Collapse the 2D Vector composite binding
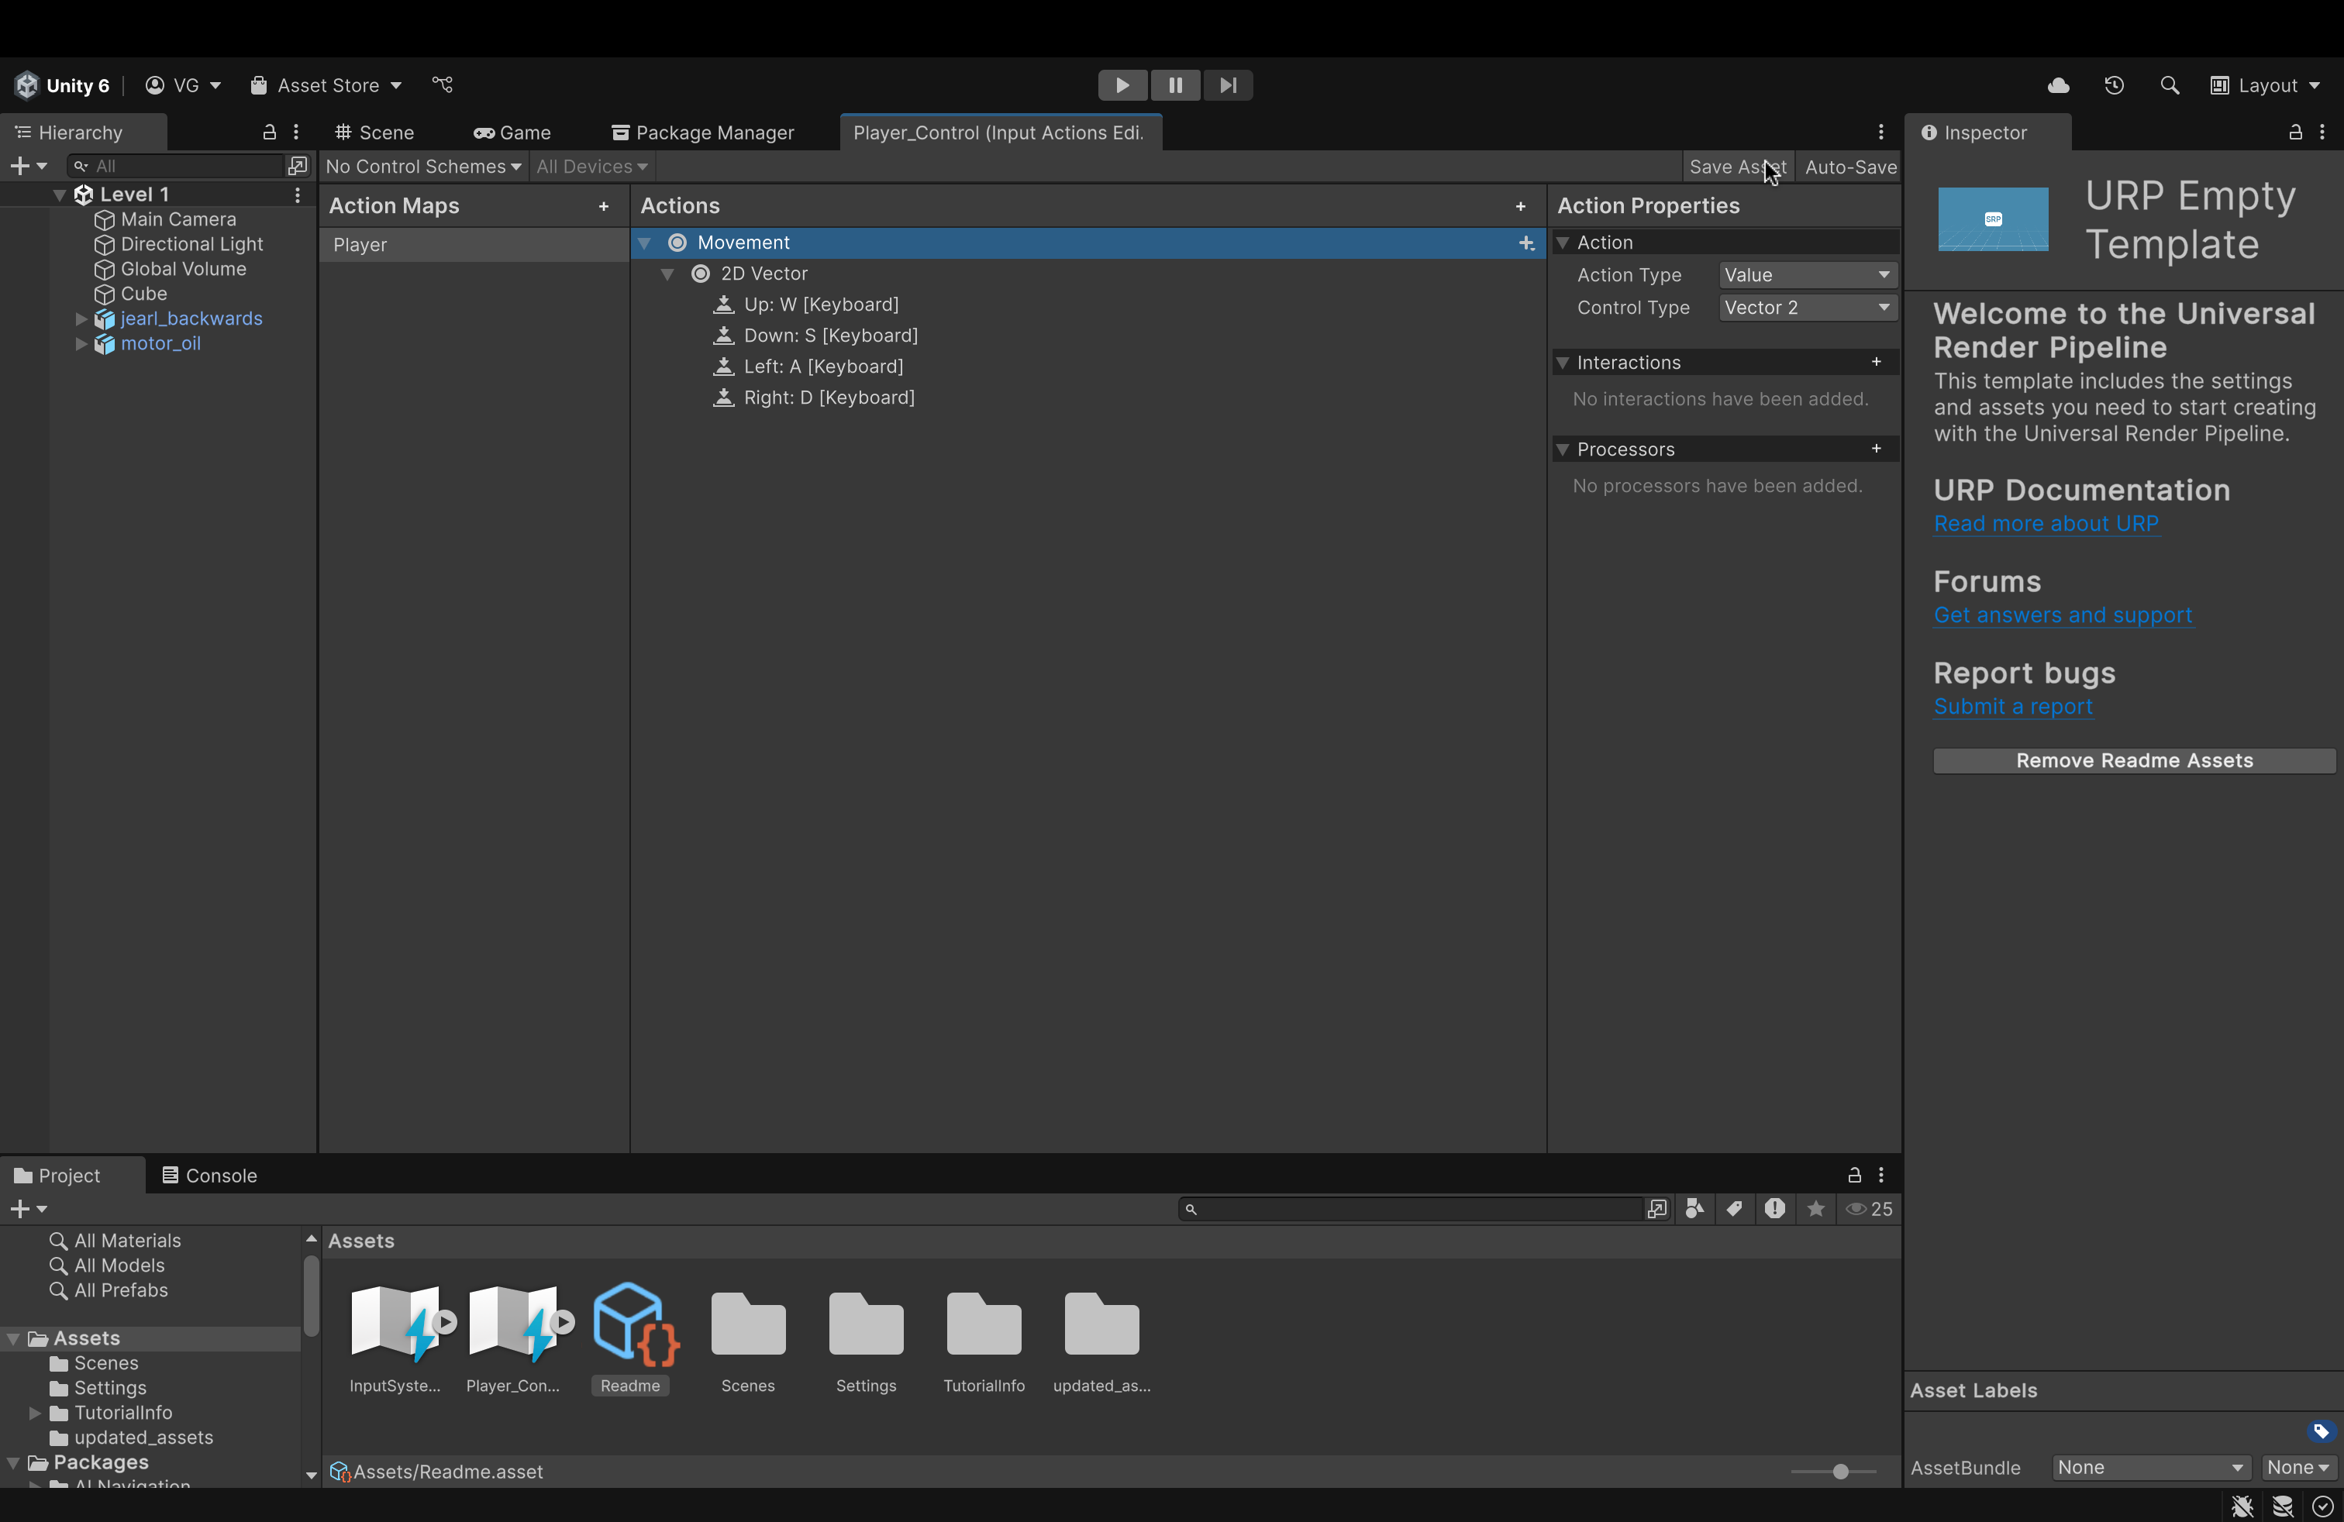The image size is (2344, 1522). (667, 274)
